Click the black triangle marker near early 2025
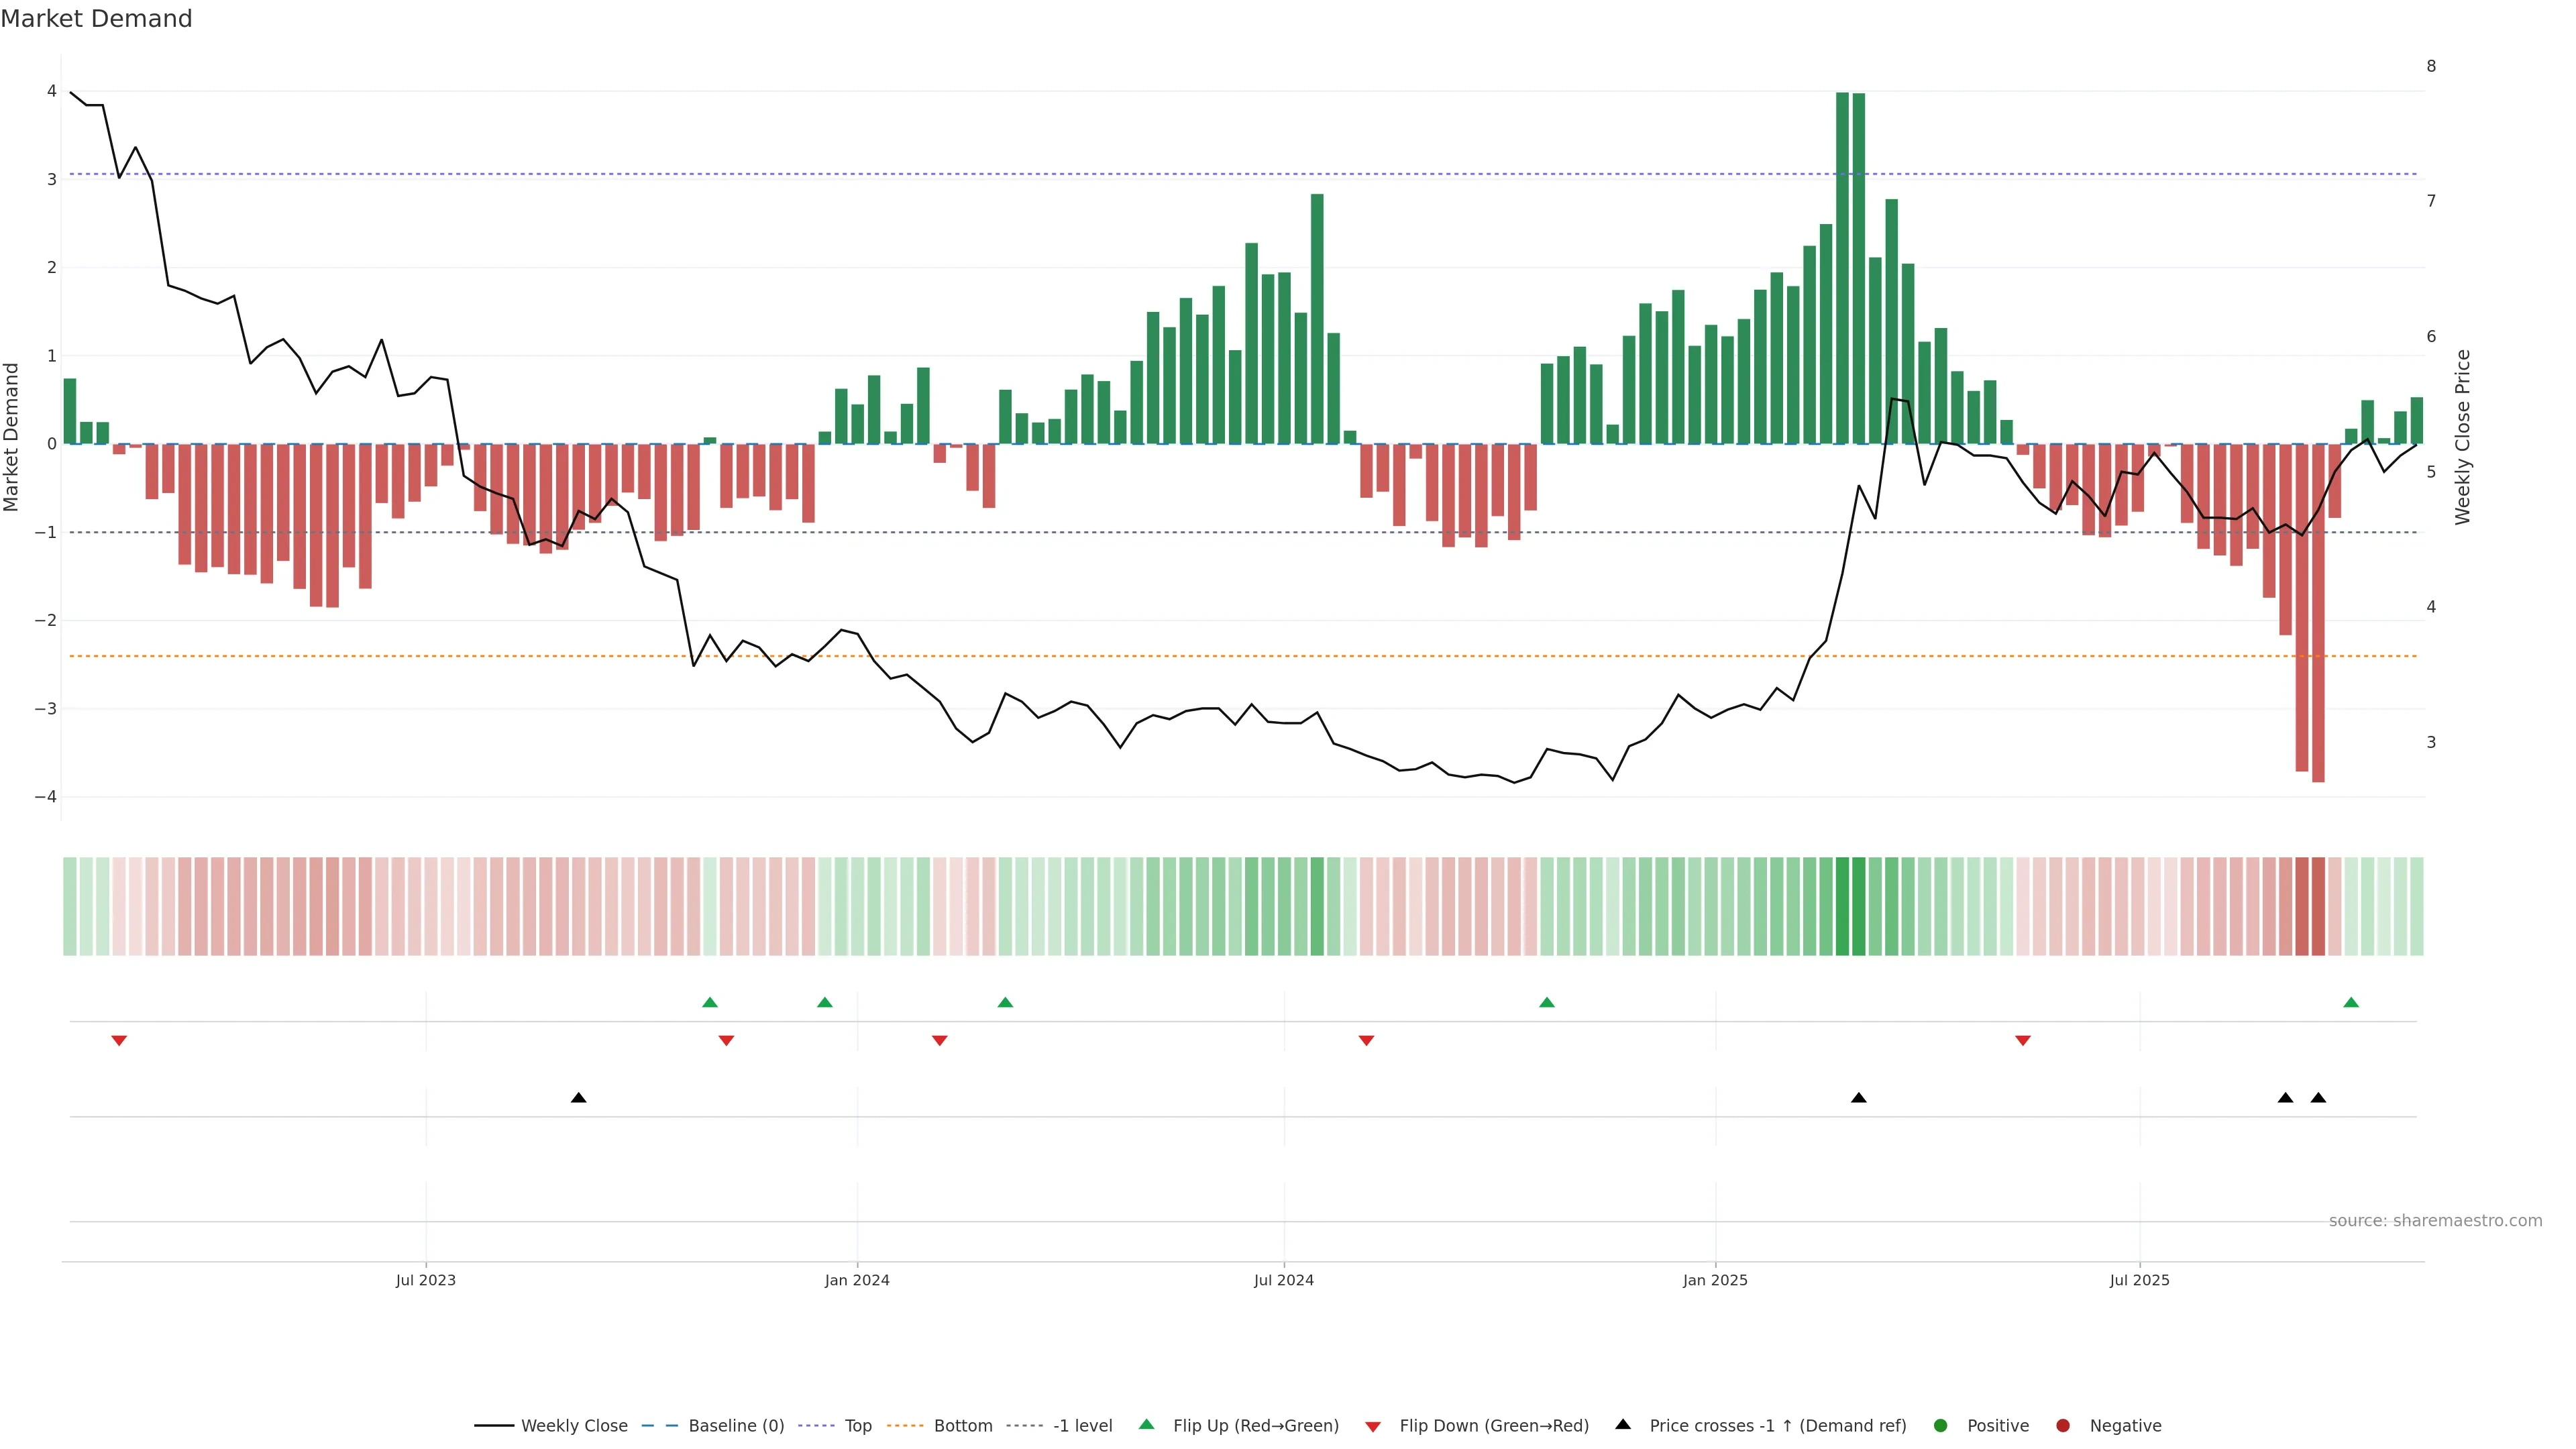The width and height of the screenshot is (2576, 1449). (x=1859, y=1098)
